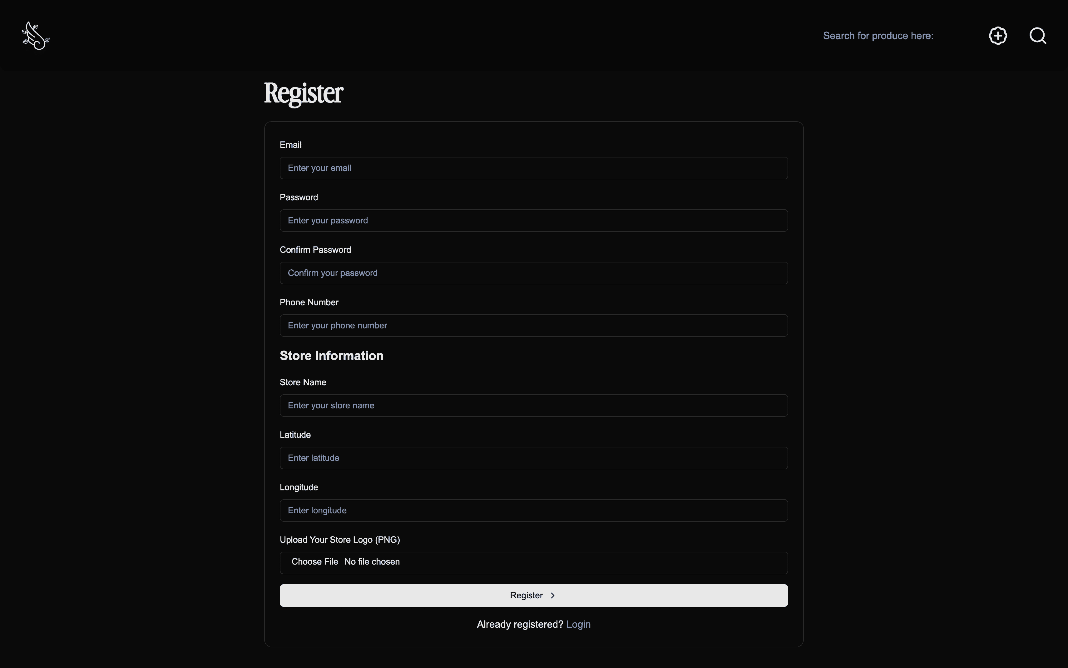Click the Password input field
Viewport: 1068px width, 668px height.
533,221
